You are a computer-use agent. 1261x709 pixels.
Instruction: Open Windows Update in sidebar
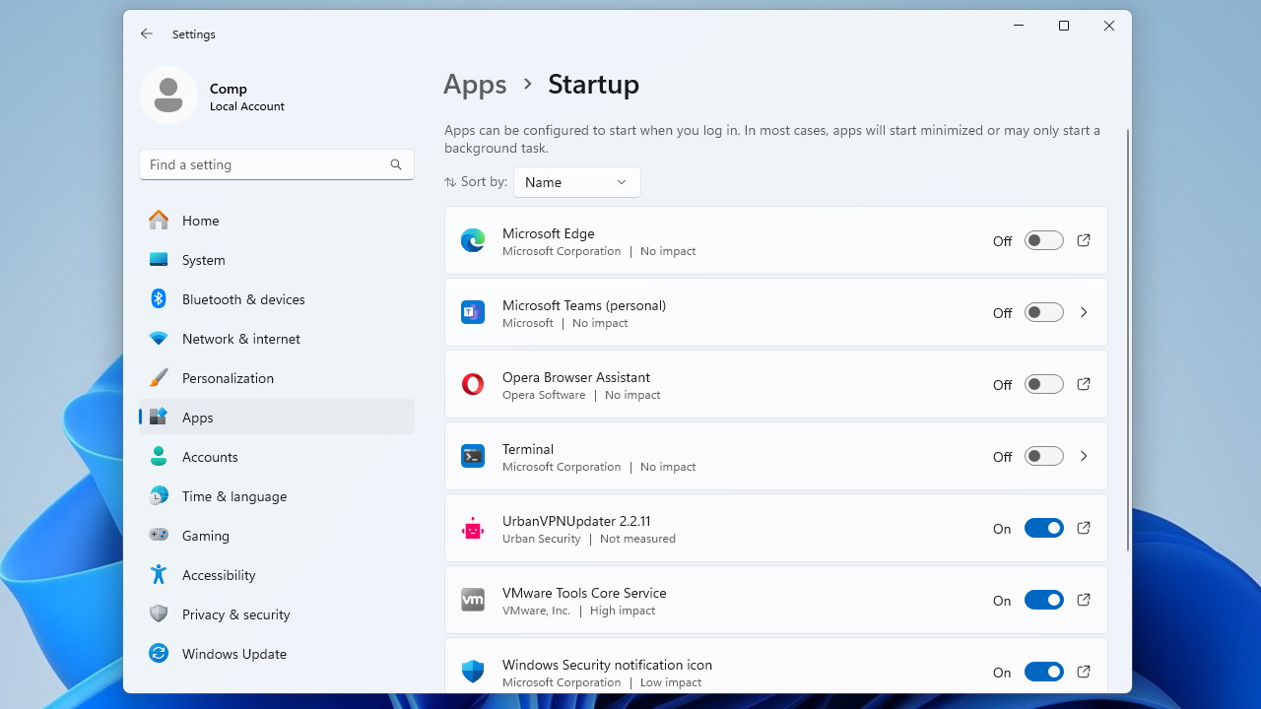(233, 654)
